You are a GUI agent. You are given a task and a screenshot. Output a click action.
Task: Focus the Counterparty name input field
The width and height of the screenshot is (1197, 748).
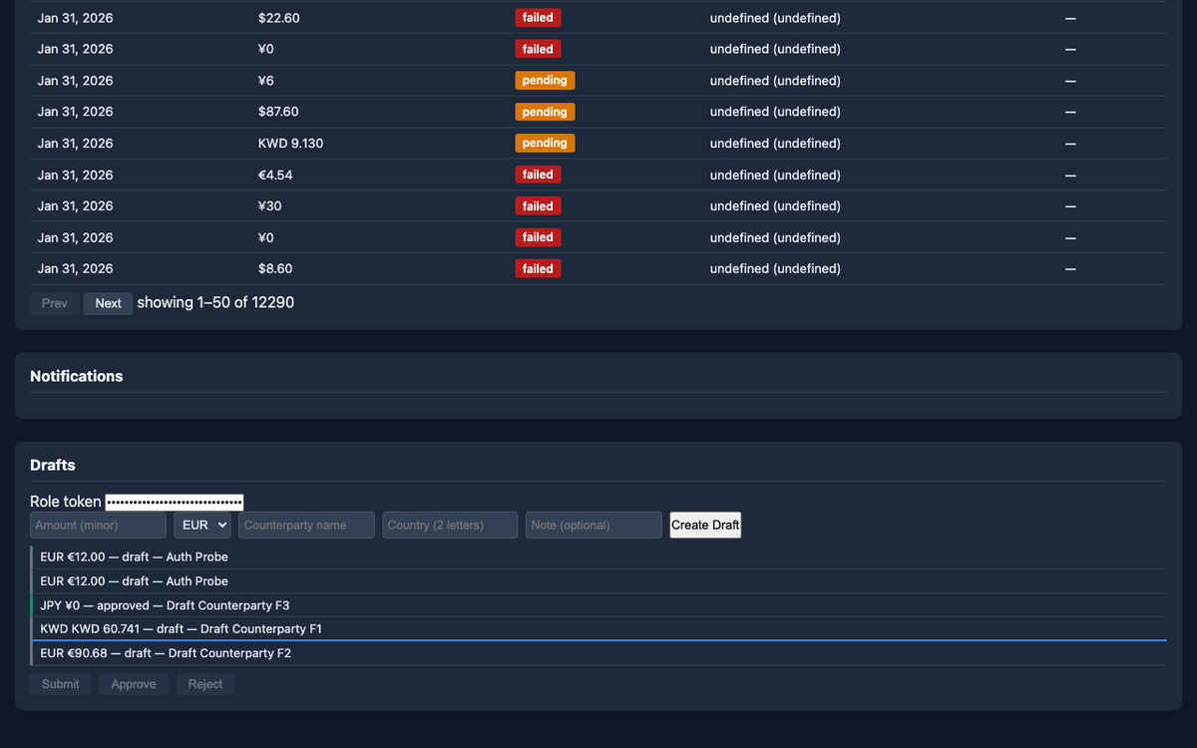[x=307, y=525]
